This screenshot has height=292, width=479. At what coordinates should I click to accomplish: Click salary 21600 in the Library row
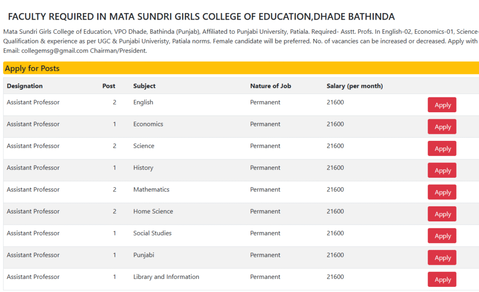335,277
